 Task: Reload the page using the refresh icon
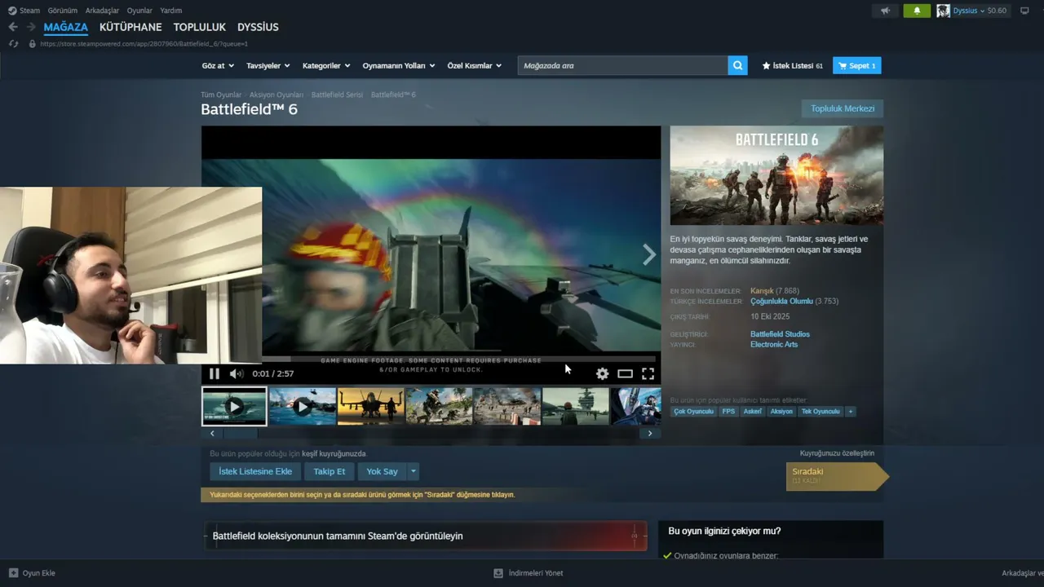13,44
